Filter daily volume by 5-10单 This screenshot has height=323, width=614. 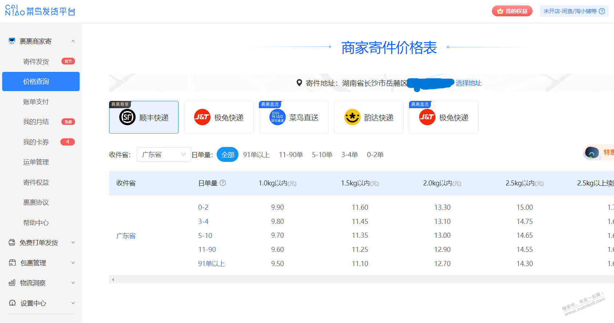322,155
